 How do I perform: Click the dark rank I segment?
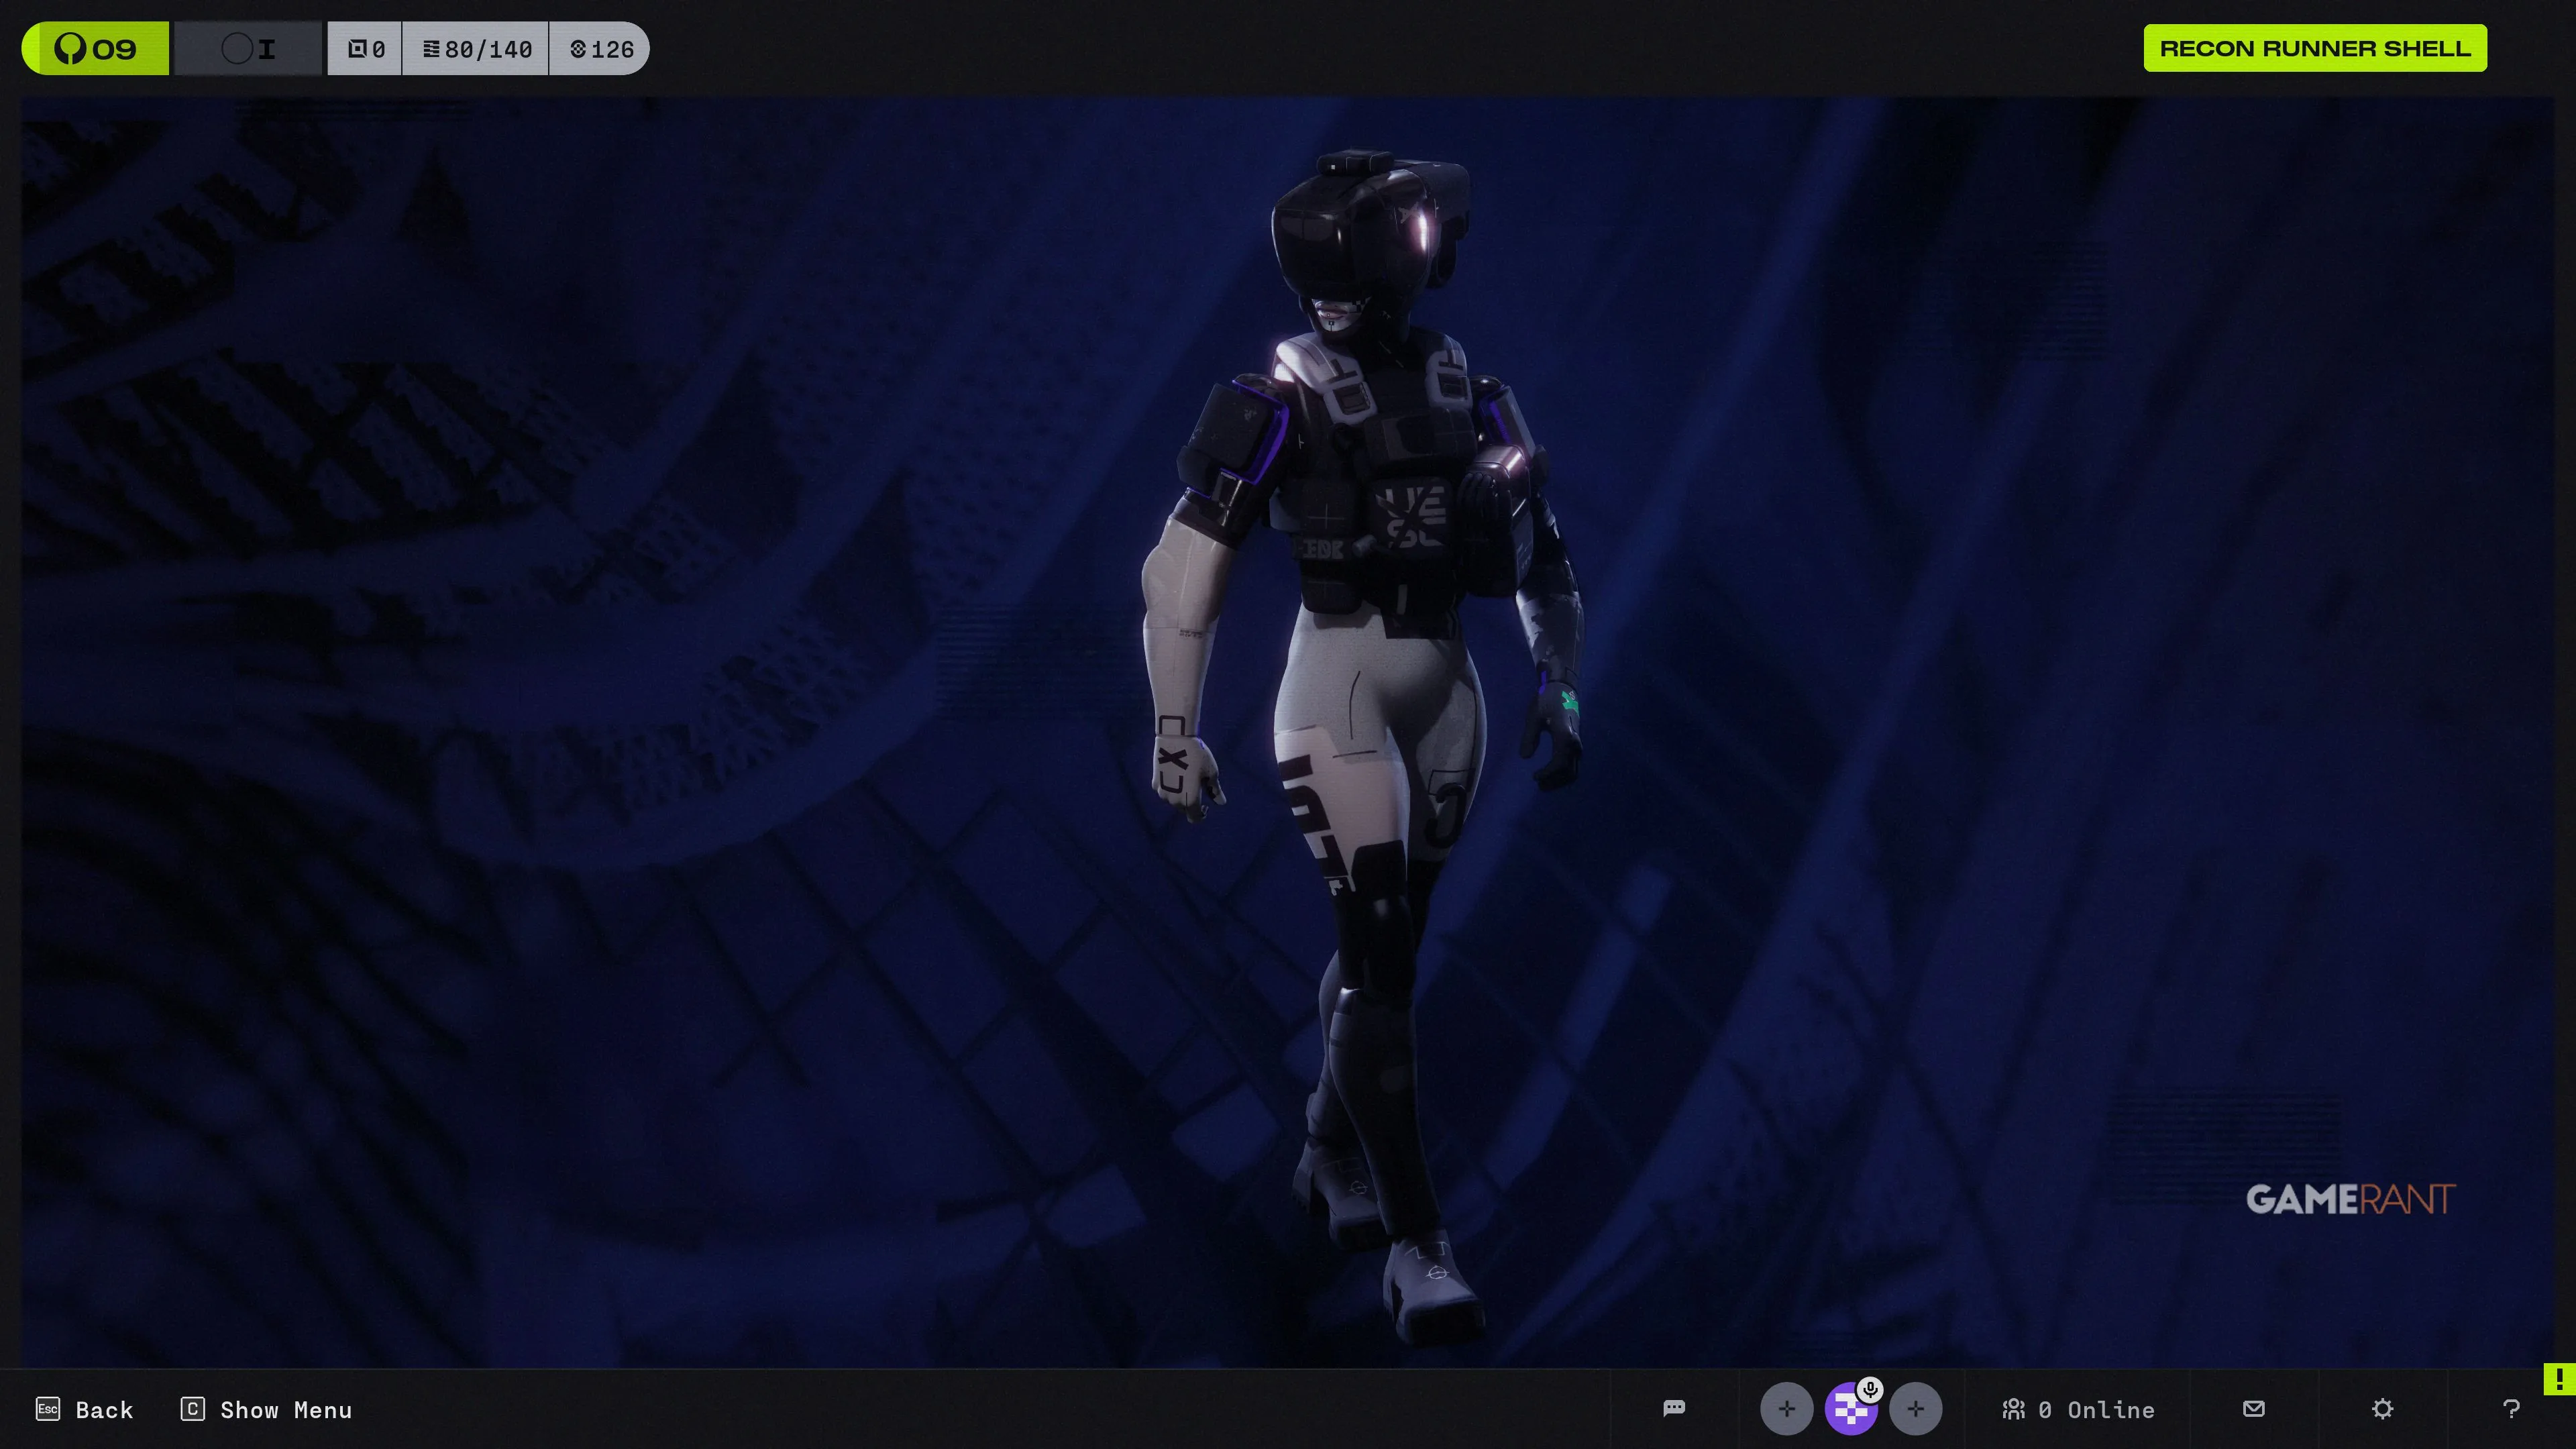(x=249, y=49)
